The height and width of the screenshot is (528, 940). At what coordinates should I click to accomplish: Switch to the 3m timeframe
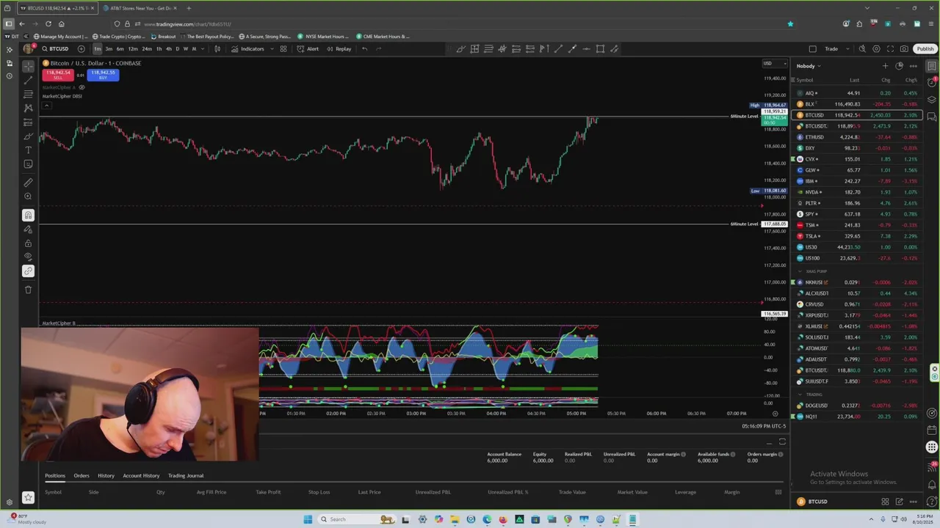[x=109, y=49]
